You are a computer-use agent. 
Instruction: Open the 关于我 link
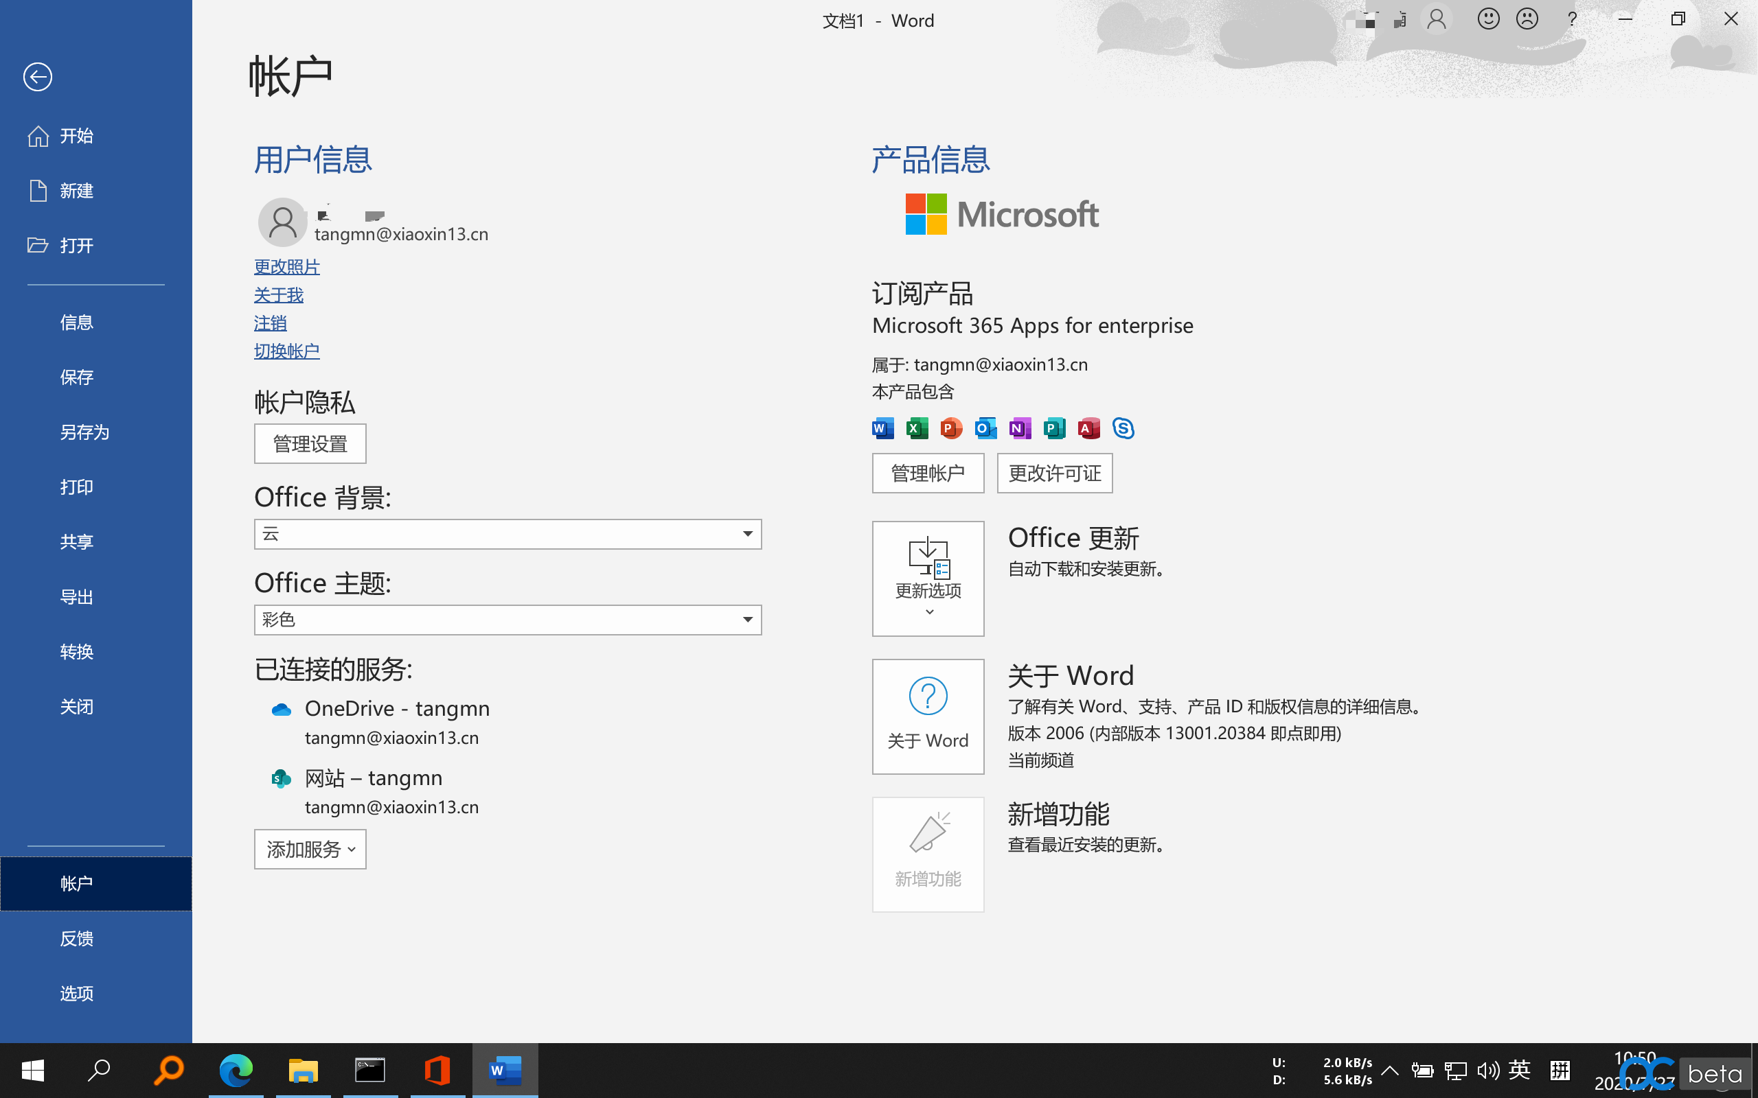point(278,295)
